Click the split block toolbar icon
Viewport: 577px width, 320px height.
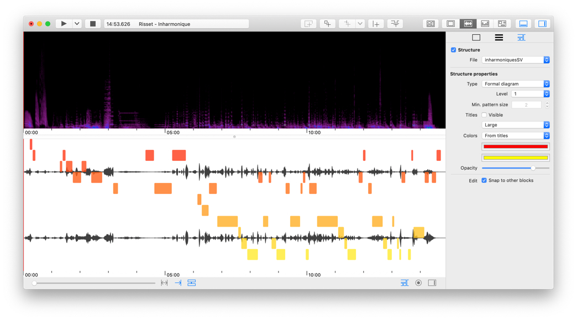pyautogui.click(x=395, y=24)
